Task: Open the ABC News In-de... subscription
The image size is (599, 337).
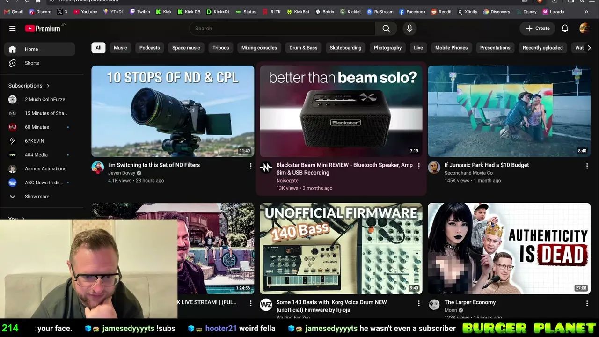Action: [x=40, y=183]
